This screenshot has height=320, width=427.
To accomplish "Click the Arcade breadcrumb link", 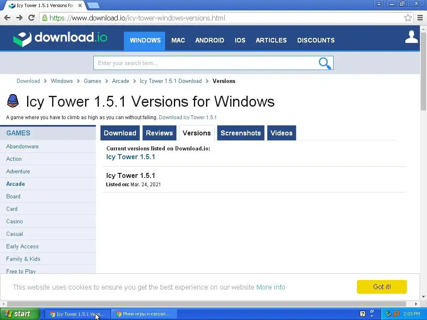I will coord(121,81).
